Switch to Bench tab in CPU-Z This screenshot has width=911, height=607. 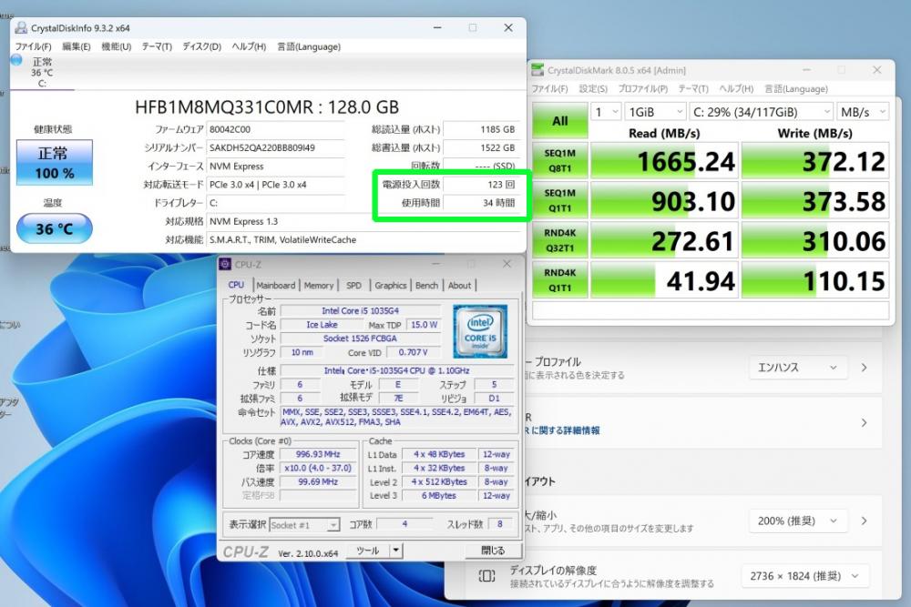pyautogui.click(x=427, y=286)
